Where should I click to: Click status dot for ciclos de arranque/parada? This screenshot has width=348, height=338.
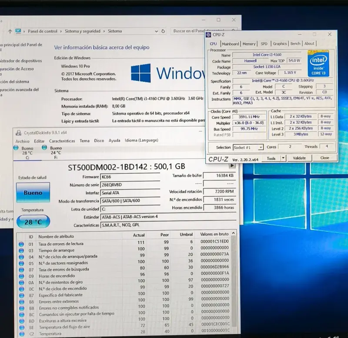(x=21, y=257)
